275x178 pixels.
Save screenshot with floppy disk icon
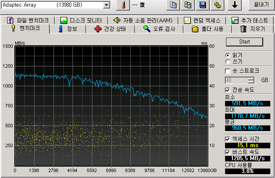202,5
